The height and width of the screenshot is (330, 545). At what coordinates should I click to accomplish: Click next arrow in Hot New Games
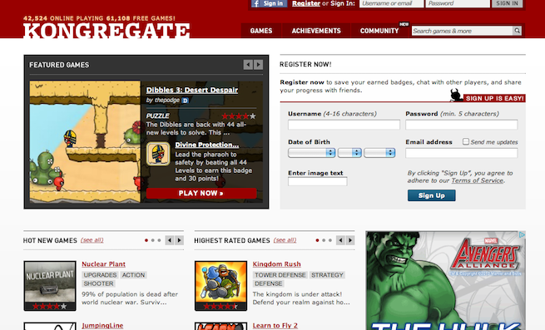pyautogui.click(x=180, y=240)
